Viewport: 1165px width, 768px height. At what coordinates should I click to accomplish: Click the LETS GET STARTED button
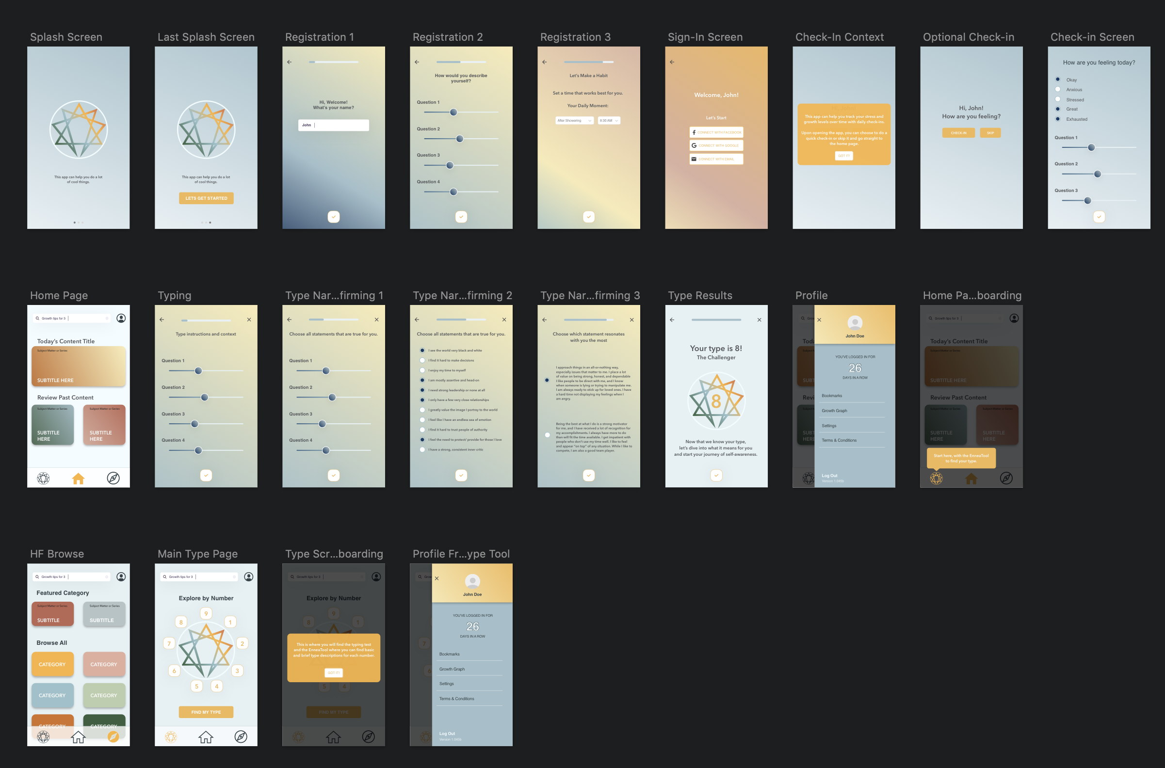tap(206, 198)
